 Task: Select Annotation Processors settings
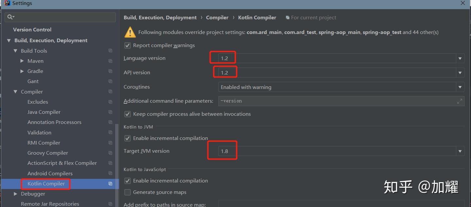pos(54,122)
